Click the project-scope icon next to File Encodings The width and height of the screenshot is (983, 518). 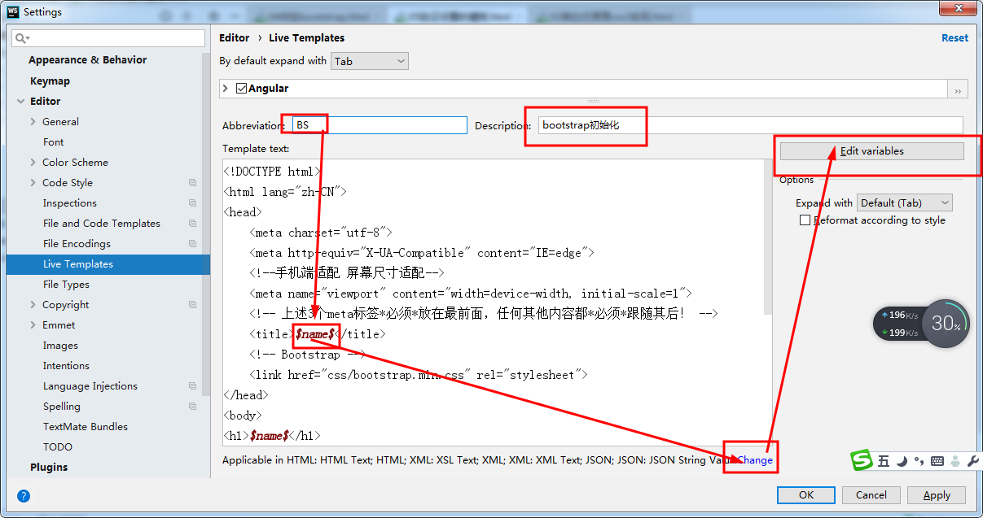193,244
